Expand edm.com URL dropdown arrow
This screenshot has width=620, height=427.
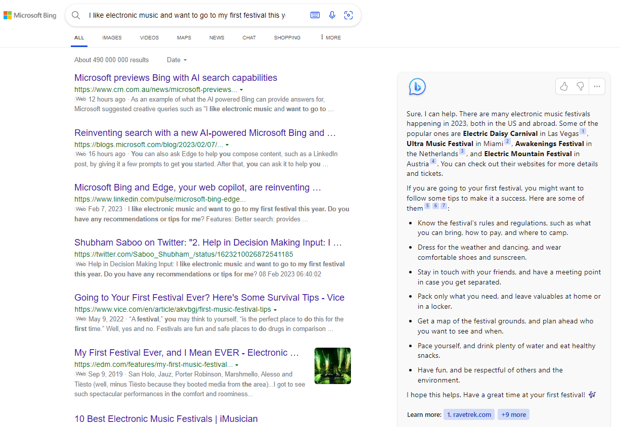tap(237, 365)
